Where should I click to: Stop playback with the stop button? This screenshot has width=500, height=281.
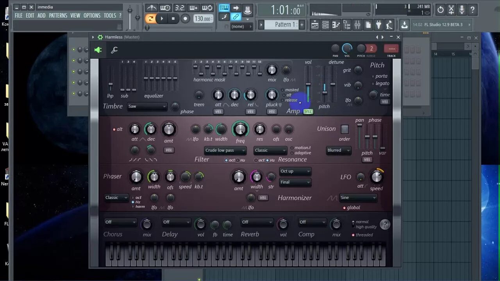173,18
